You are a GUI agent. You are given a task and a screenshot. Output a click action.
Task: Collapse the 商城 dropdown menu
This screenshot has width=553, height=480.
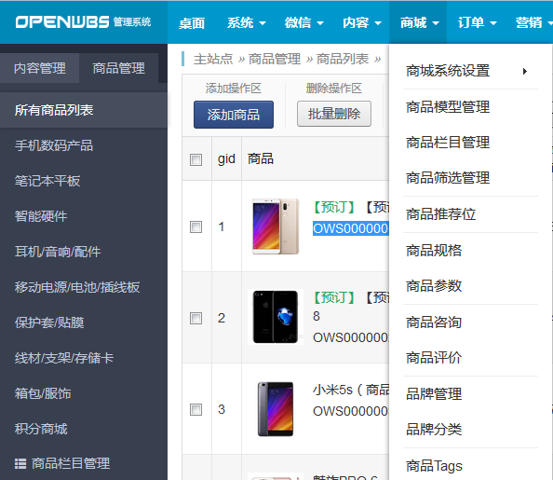418,23
